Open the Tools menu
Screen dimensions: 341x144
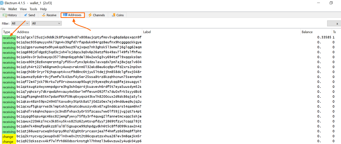click(33, 9)
